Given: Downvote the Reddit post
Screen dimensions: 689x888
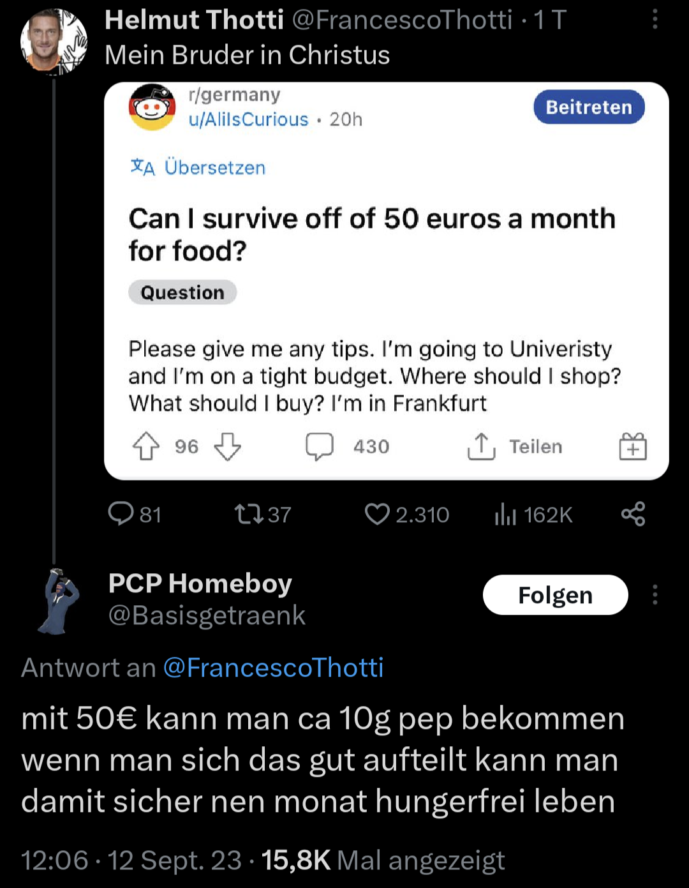Looking at the screenshot, I should coord(228,446).
